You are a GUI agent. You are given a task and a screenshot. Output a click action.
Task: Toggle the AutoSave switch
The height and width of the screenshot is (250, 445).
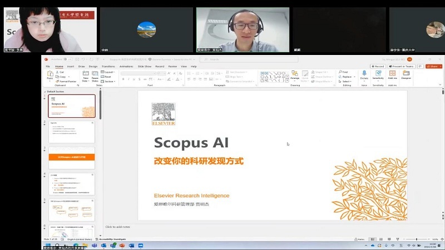(68, 59)
